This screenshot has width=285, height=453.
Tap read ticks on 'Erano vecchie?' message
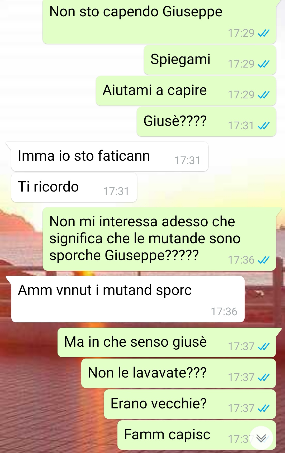pyautogui.click(x=263, y=408)
